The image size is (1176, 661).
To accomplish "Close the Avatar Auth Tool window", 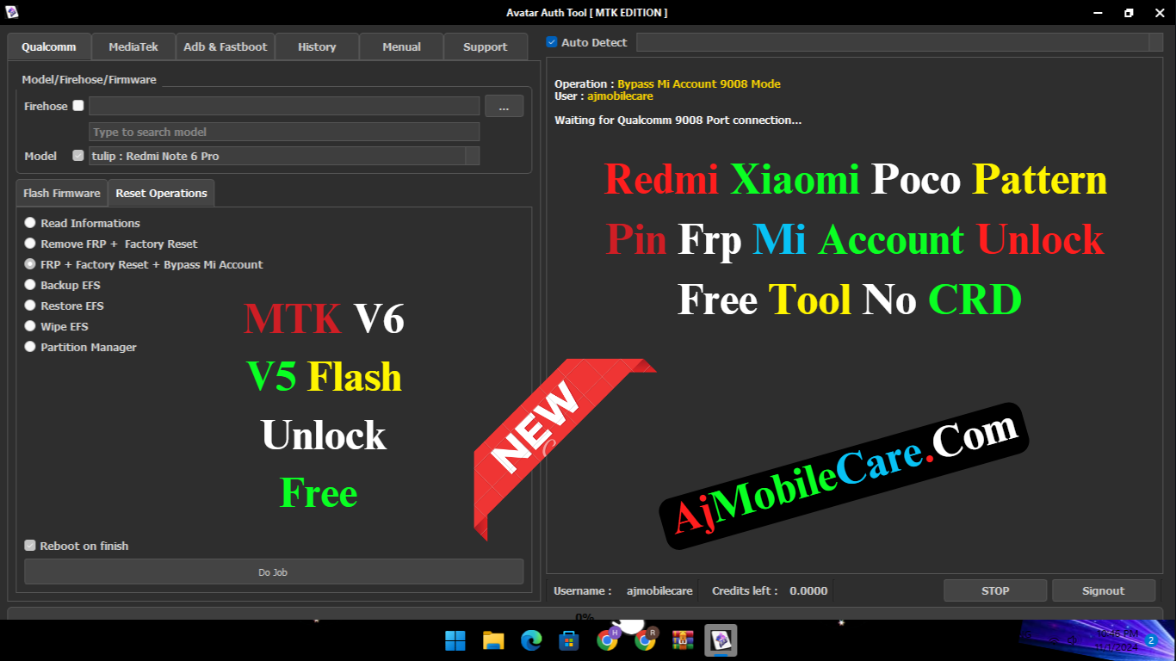I will (1160, 13).
